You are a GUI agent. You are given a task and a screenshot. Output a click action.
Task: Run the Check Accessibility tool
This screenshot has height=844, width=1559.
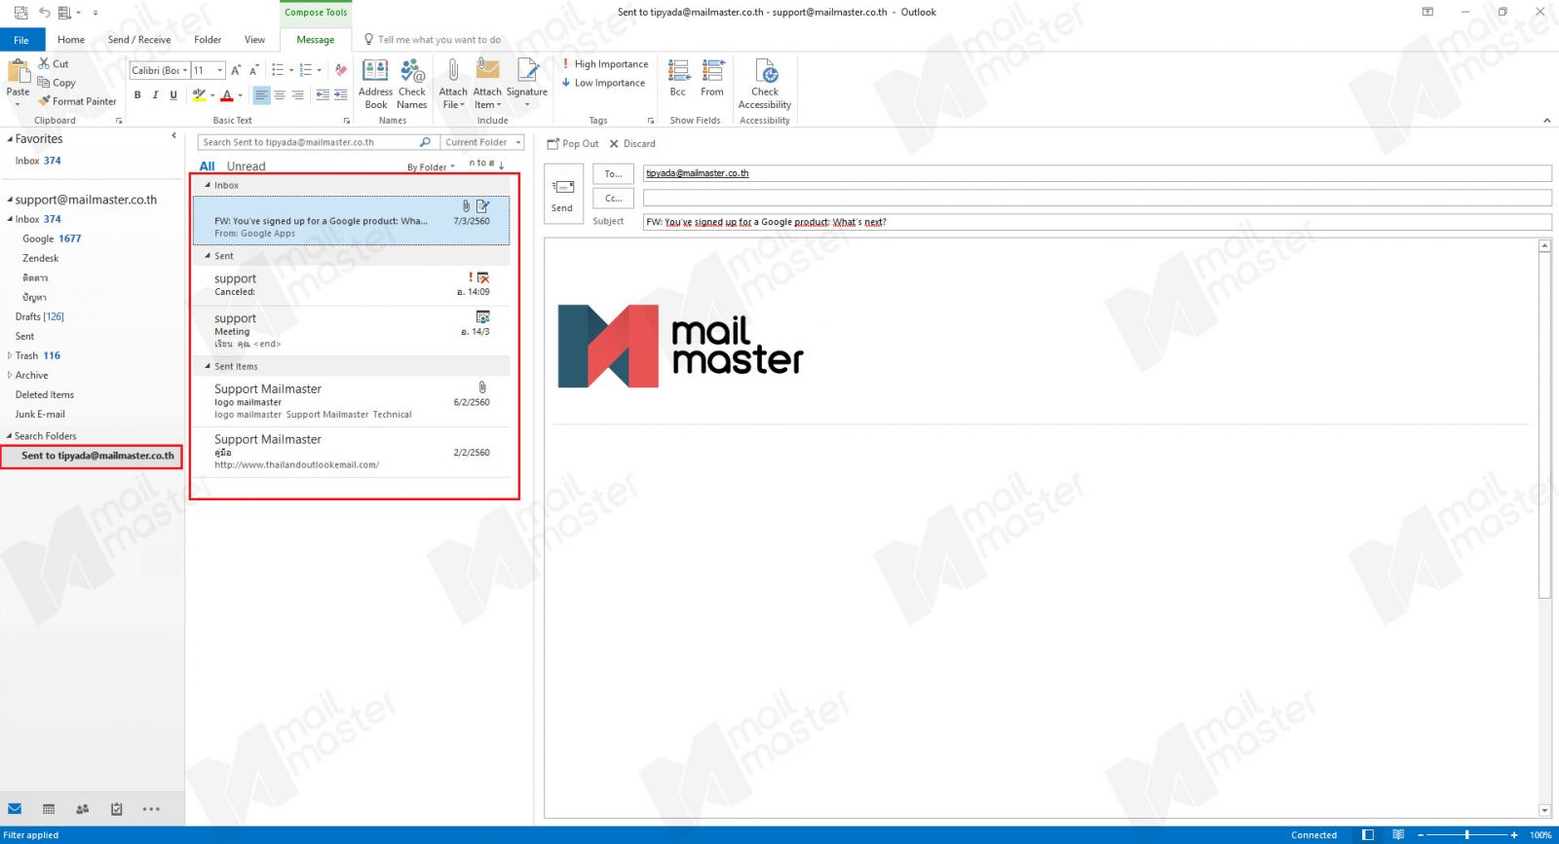pyautogui.click(x=765, y=84)
